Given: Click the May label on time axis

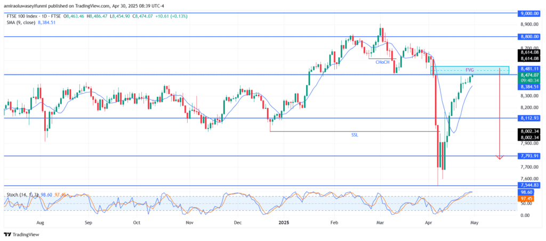Looking at the screenshot, I should 475,222.
